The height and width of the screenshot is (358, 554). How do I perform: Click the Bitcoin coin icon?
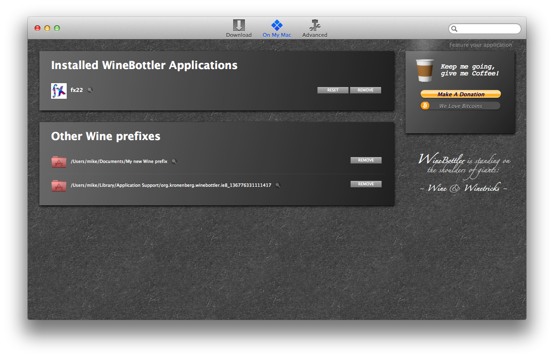425,106
